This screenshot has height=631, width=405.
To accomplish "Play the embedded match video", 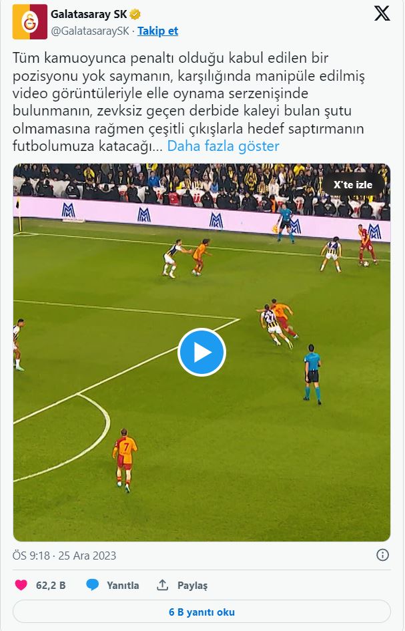I will pos(201,353).
